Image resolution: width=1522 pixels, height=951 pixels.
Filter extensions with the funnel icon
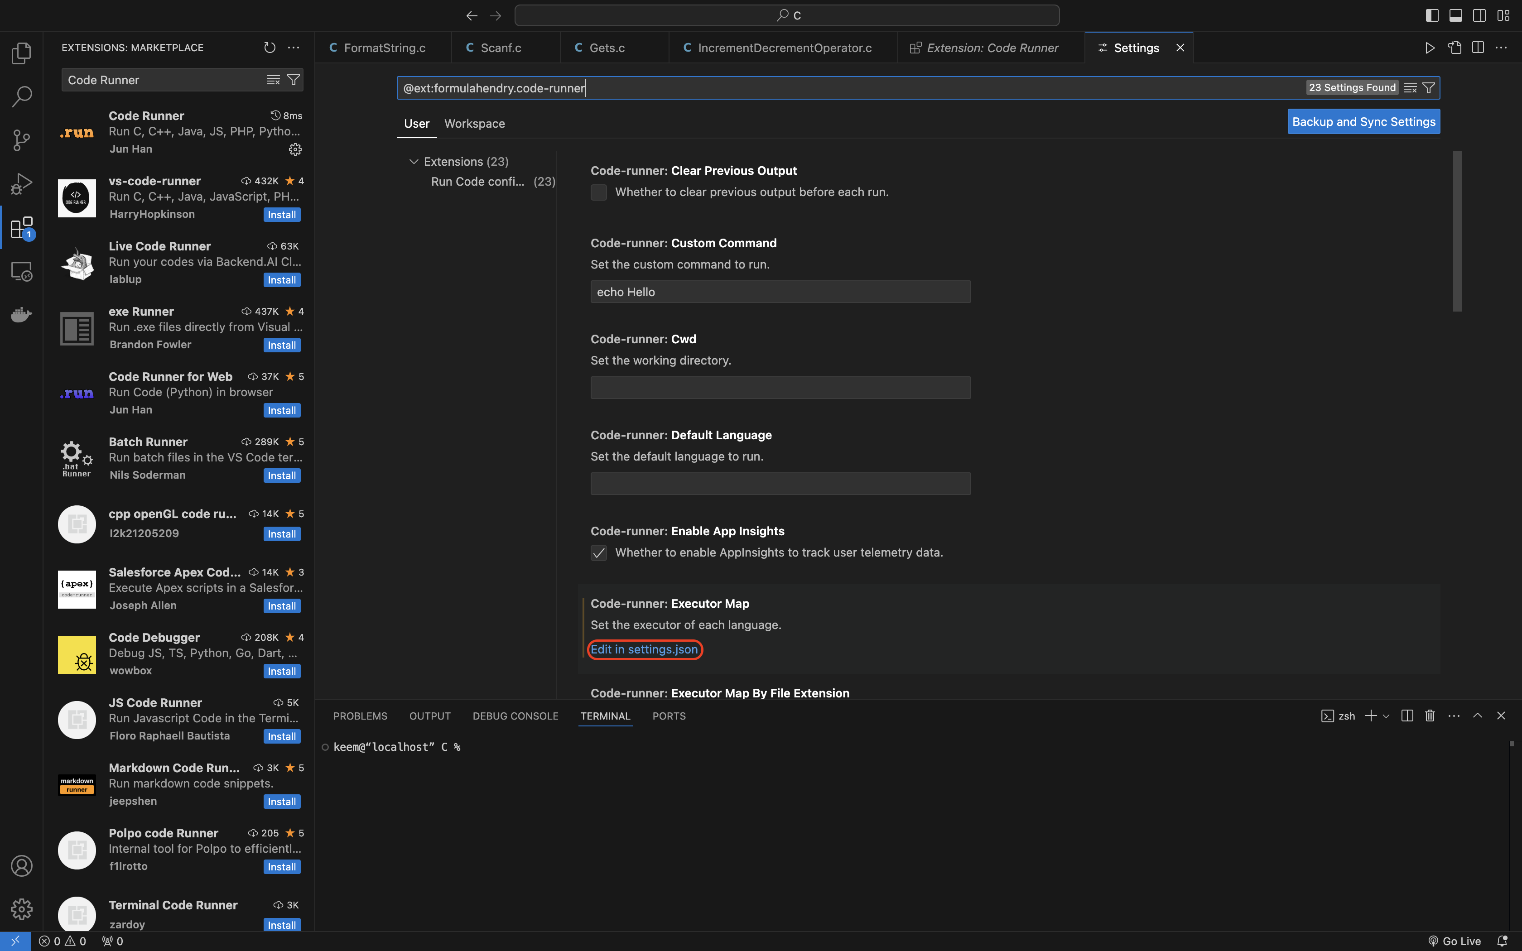[294, 80]
